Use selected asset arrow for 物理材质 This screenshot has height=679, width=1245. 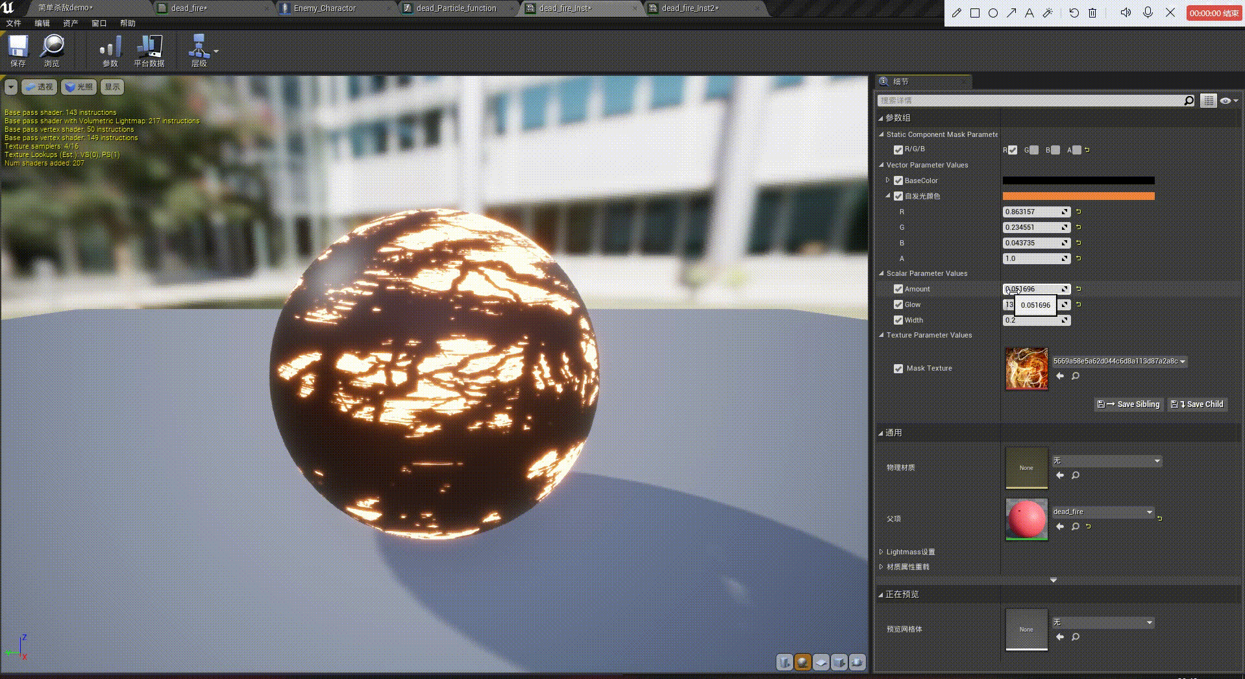click(1060, 475)
